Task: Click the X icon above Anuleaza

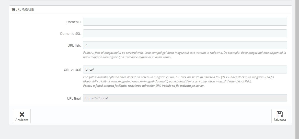Action: pos(22,114)
